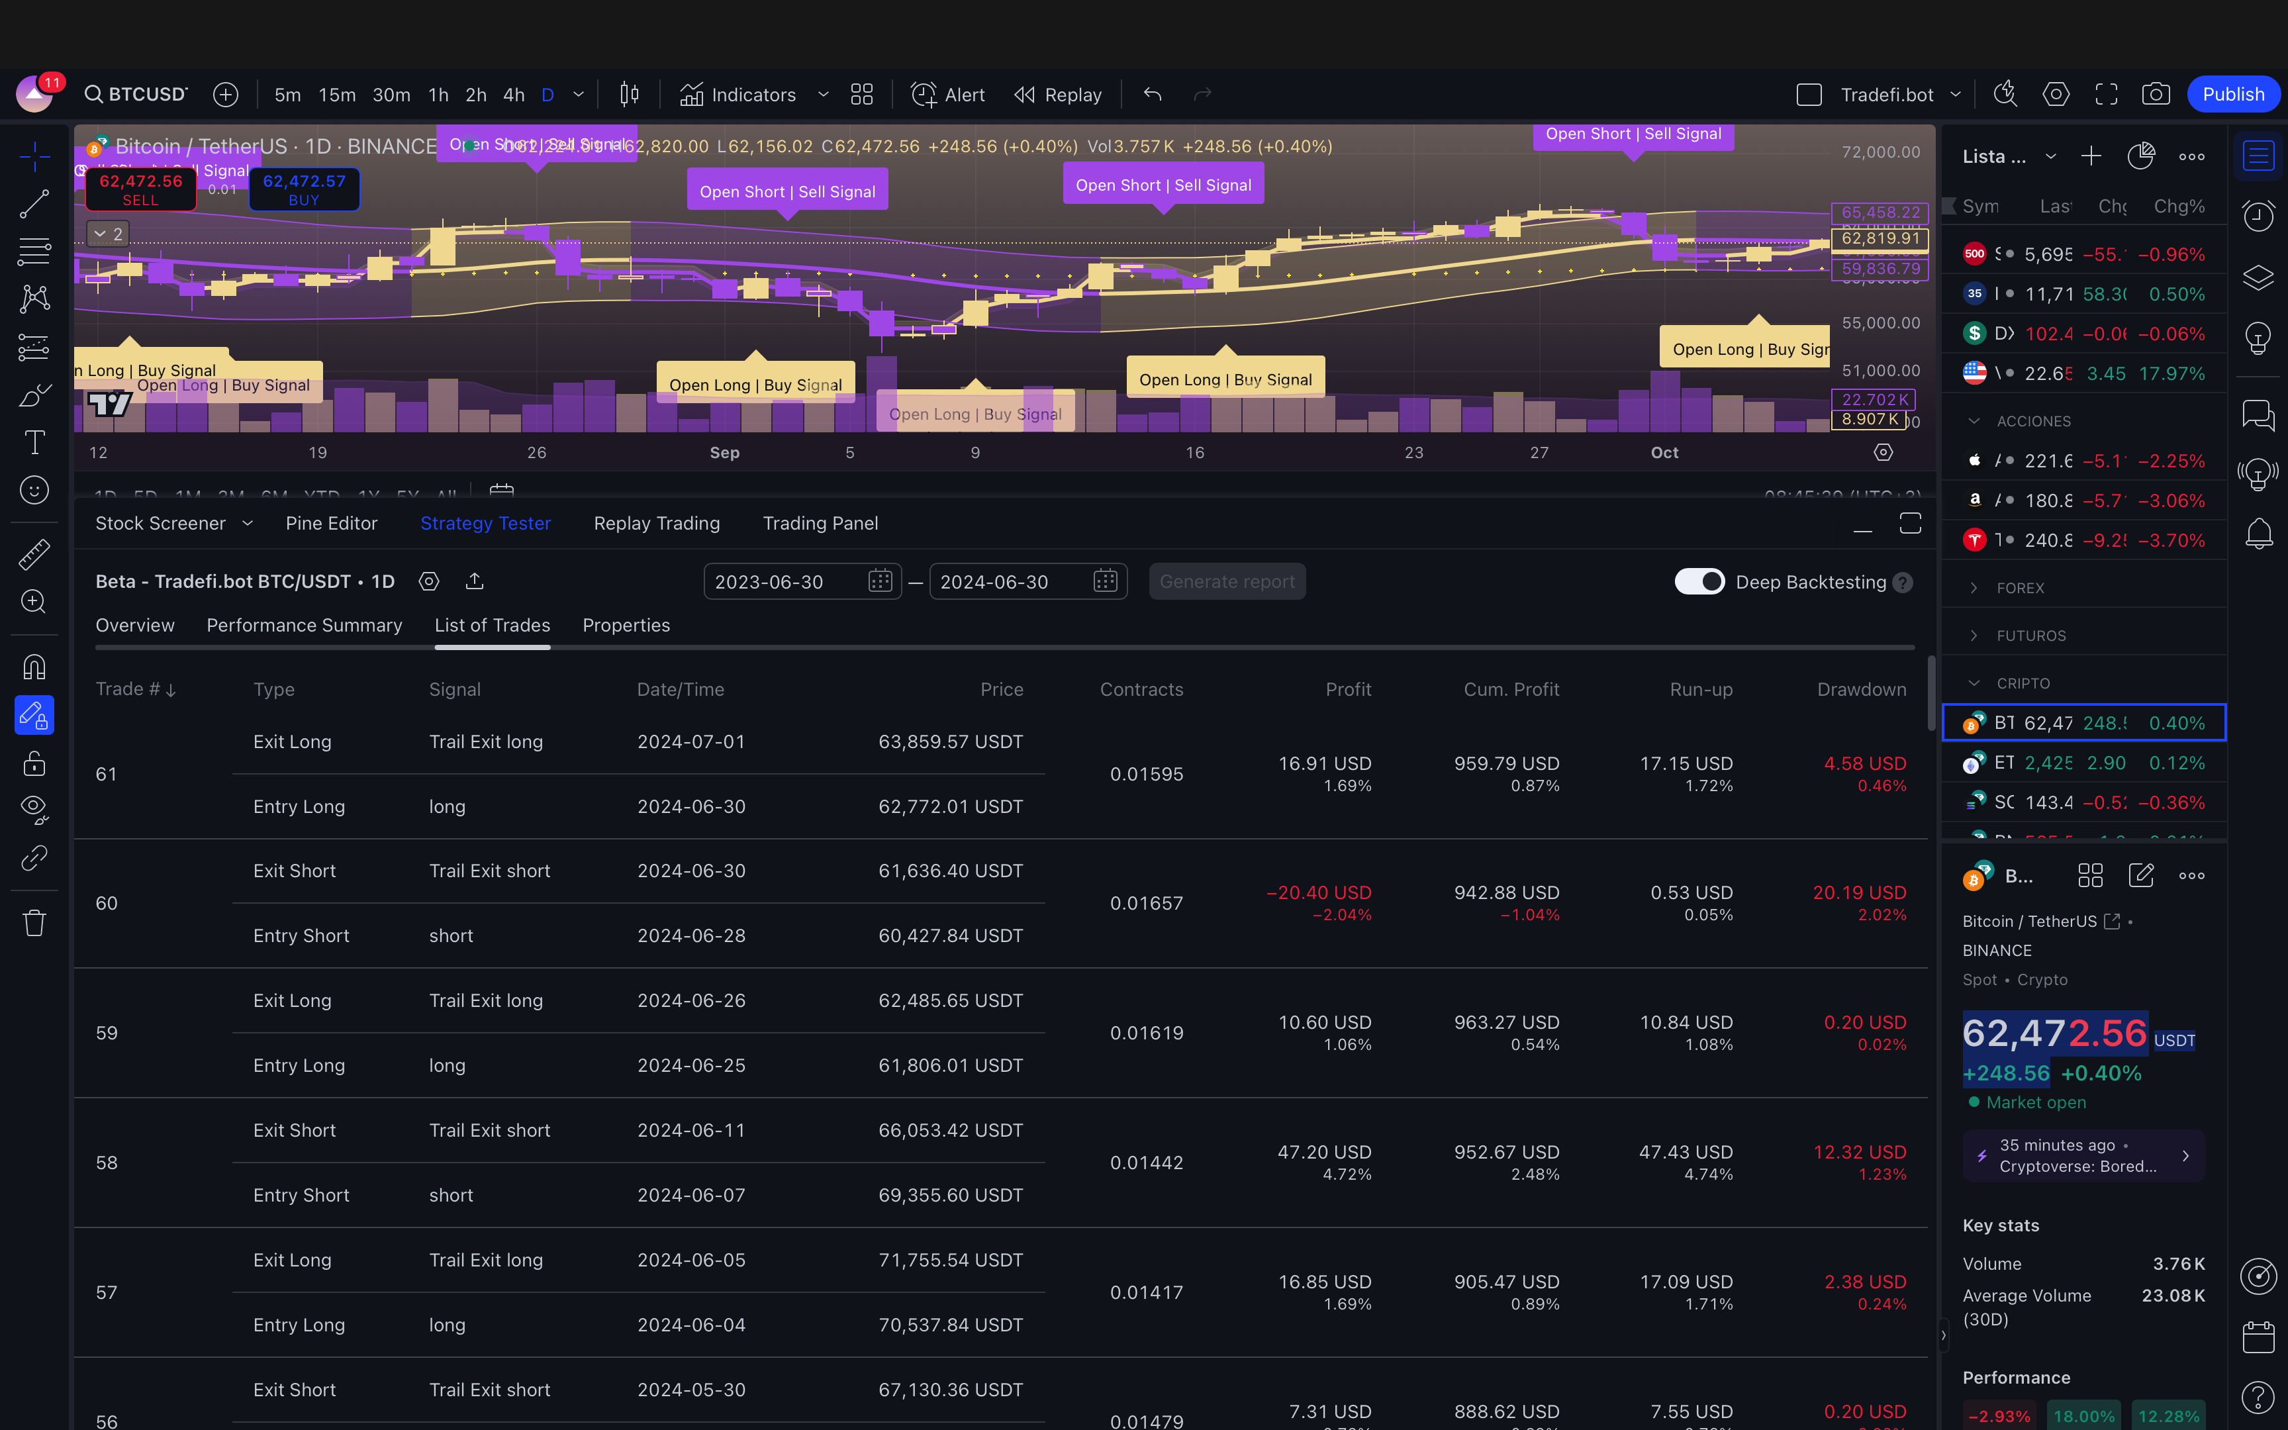
Task: Open the Pine Editor tab
Action: tap(331, 523)
